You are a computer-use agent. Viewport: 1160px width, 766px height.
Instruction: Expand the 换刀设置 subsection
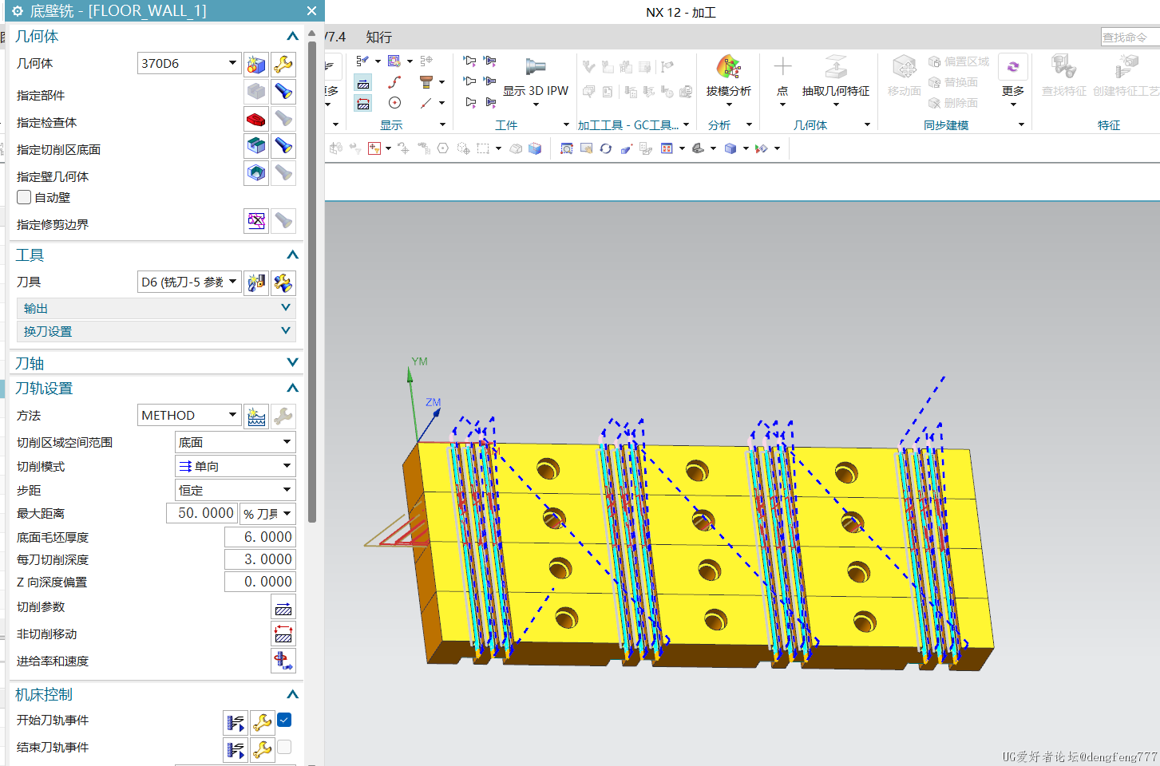pyautogui.click(x=156, y=331)
